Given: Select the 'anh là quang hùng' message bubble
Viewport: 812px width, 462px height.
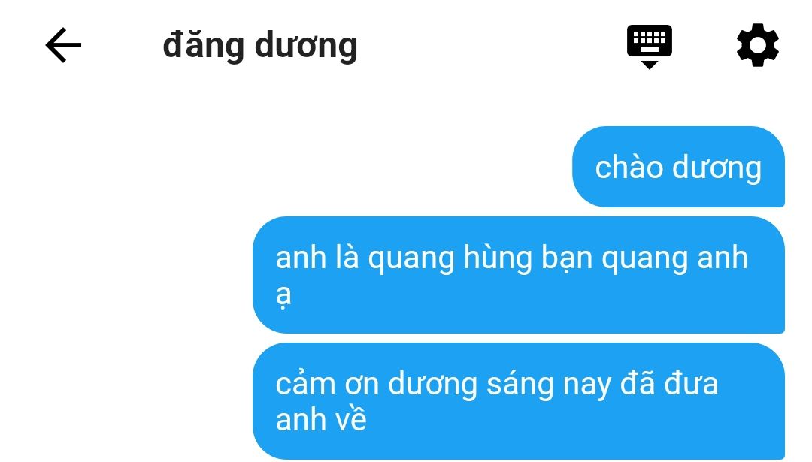Looking at the screenshot, I should point(519,275).
